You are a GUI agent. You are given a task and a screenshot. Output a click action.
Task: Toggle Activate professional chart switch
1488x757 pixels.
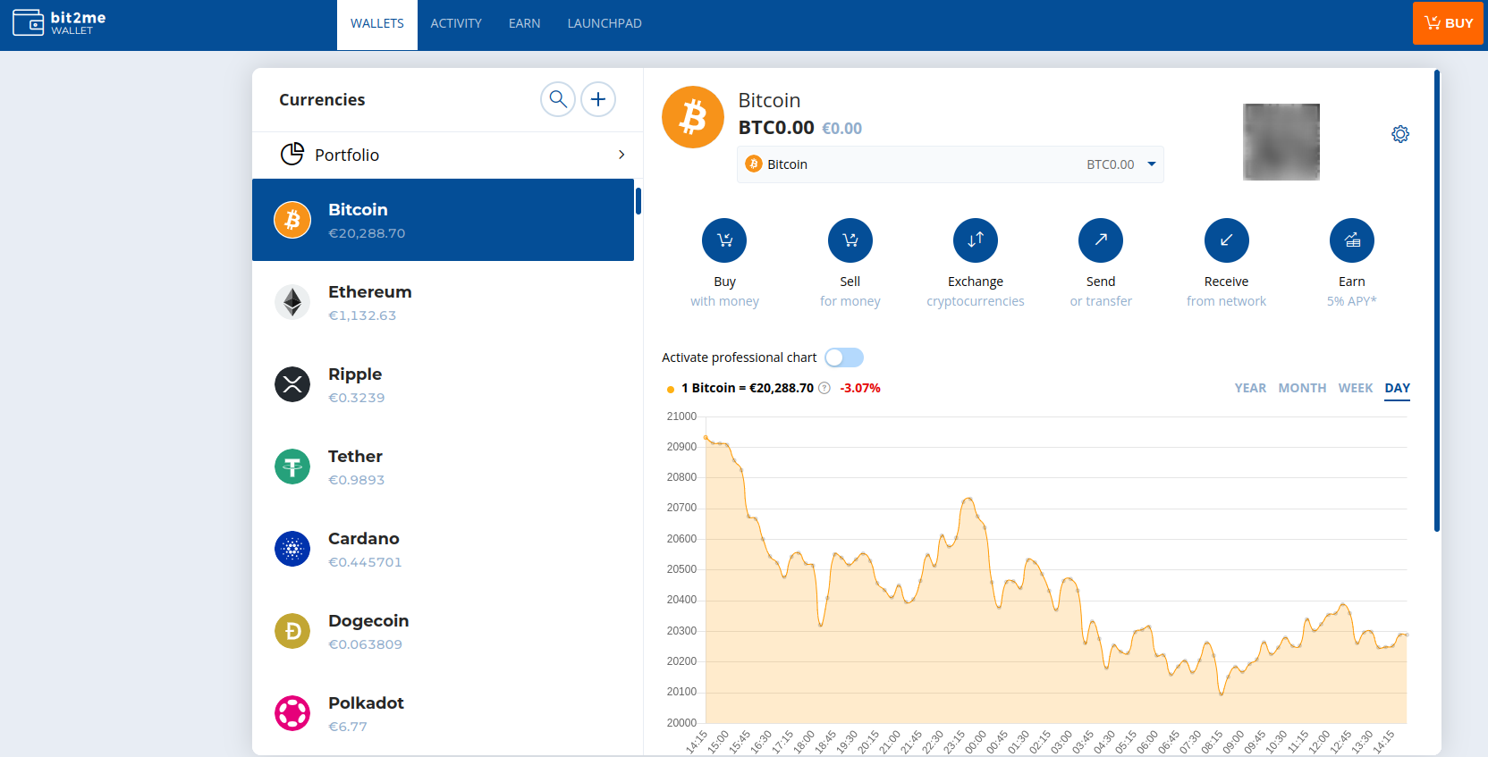(844, 357)
